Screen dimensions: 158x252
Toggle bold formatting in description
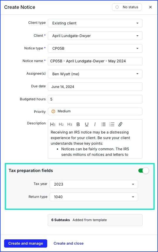[78, 124]
